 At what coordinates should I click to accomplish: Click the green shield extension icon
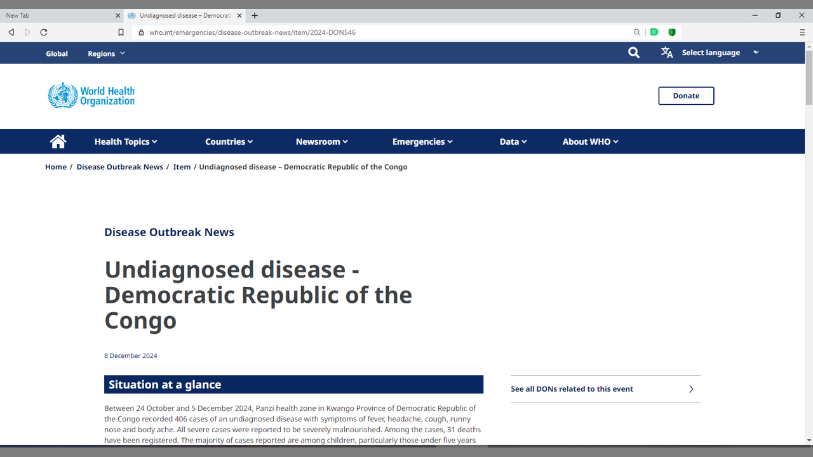(x=671, y=32)
